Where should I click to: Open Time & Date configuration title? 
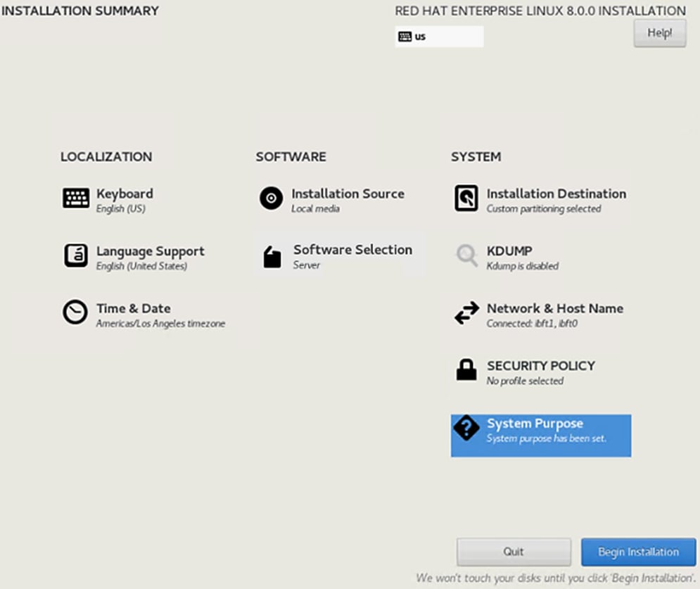click(x=134, y=308)
